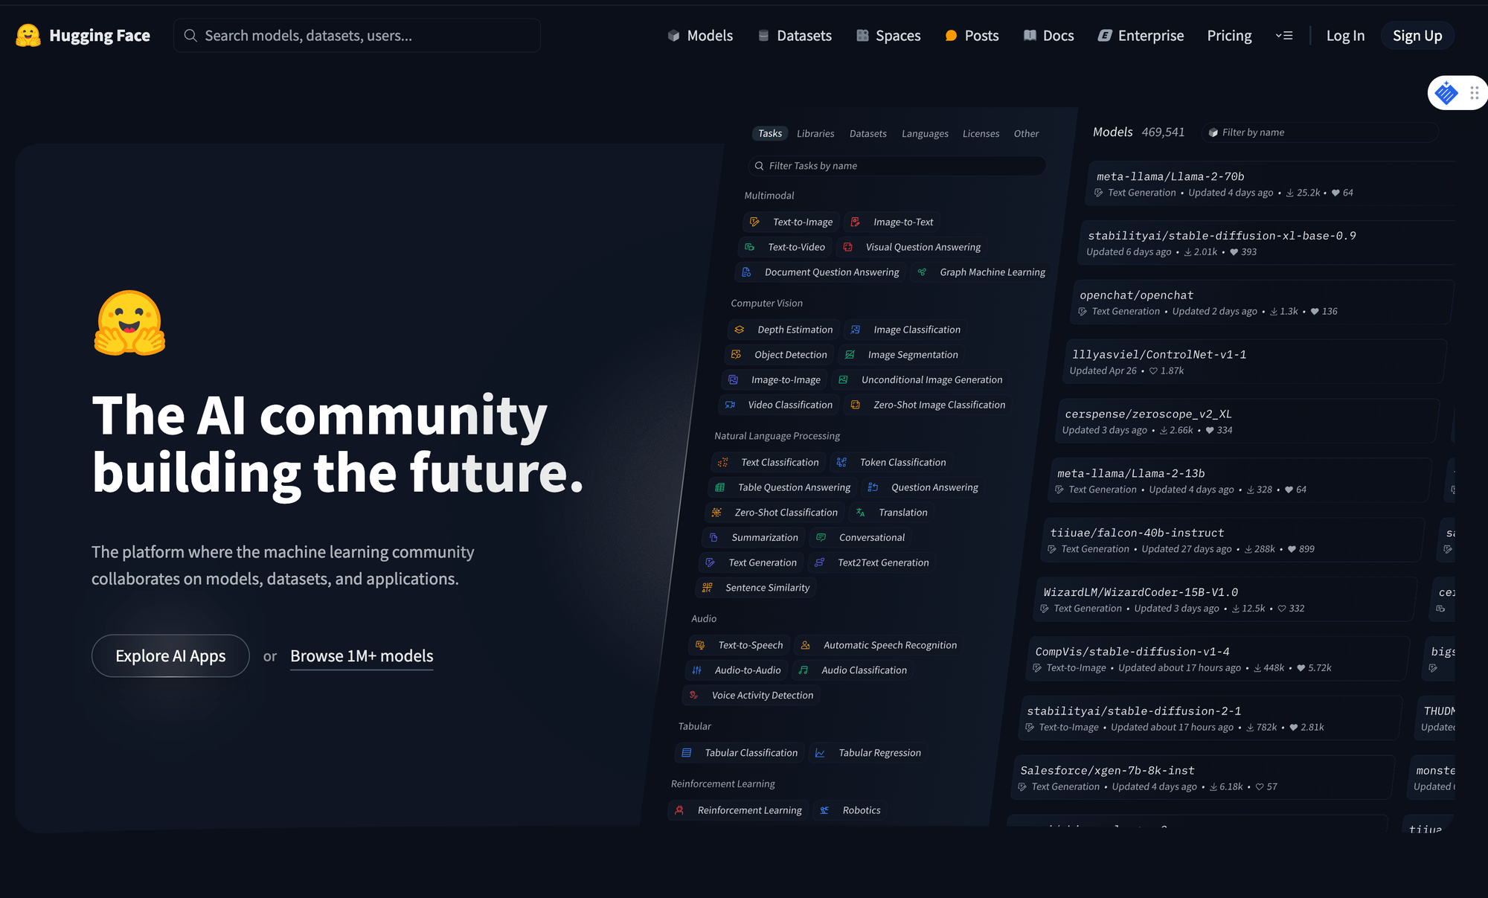This screenshot has height=898, width=1488.
Task: Click the large hugging face emoji
Action: pos(129,323)
